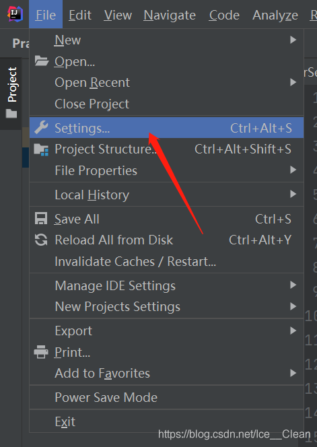
Task: Open the Navigate menu
Action: tap(170, 15)
